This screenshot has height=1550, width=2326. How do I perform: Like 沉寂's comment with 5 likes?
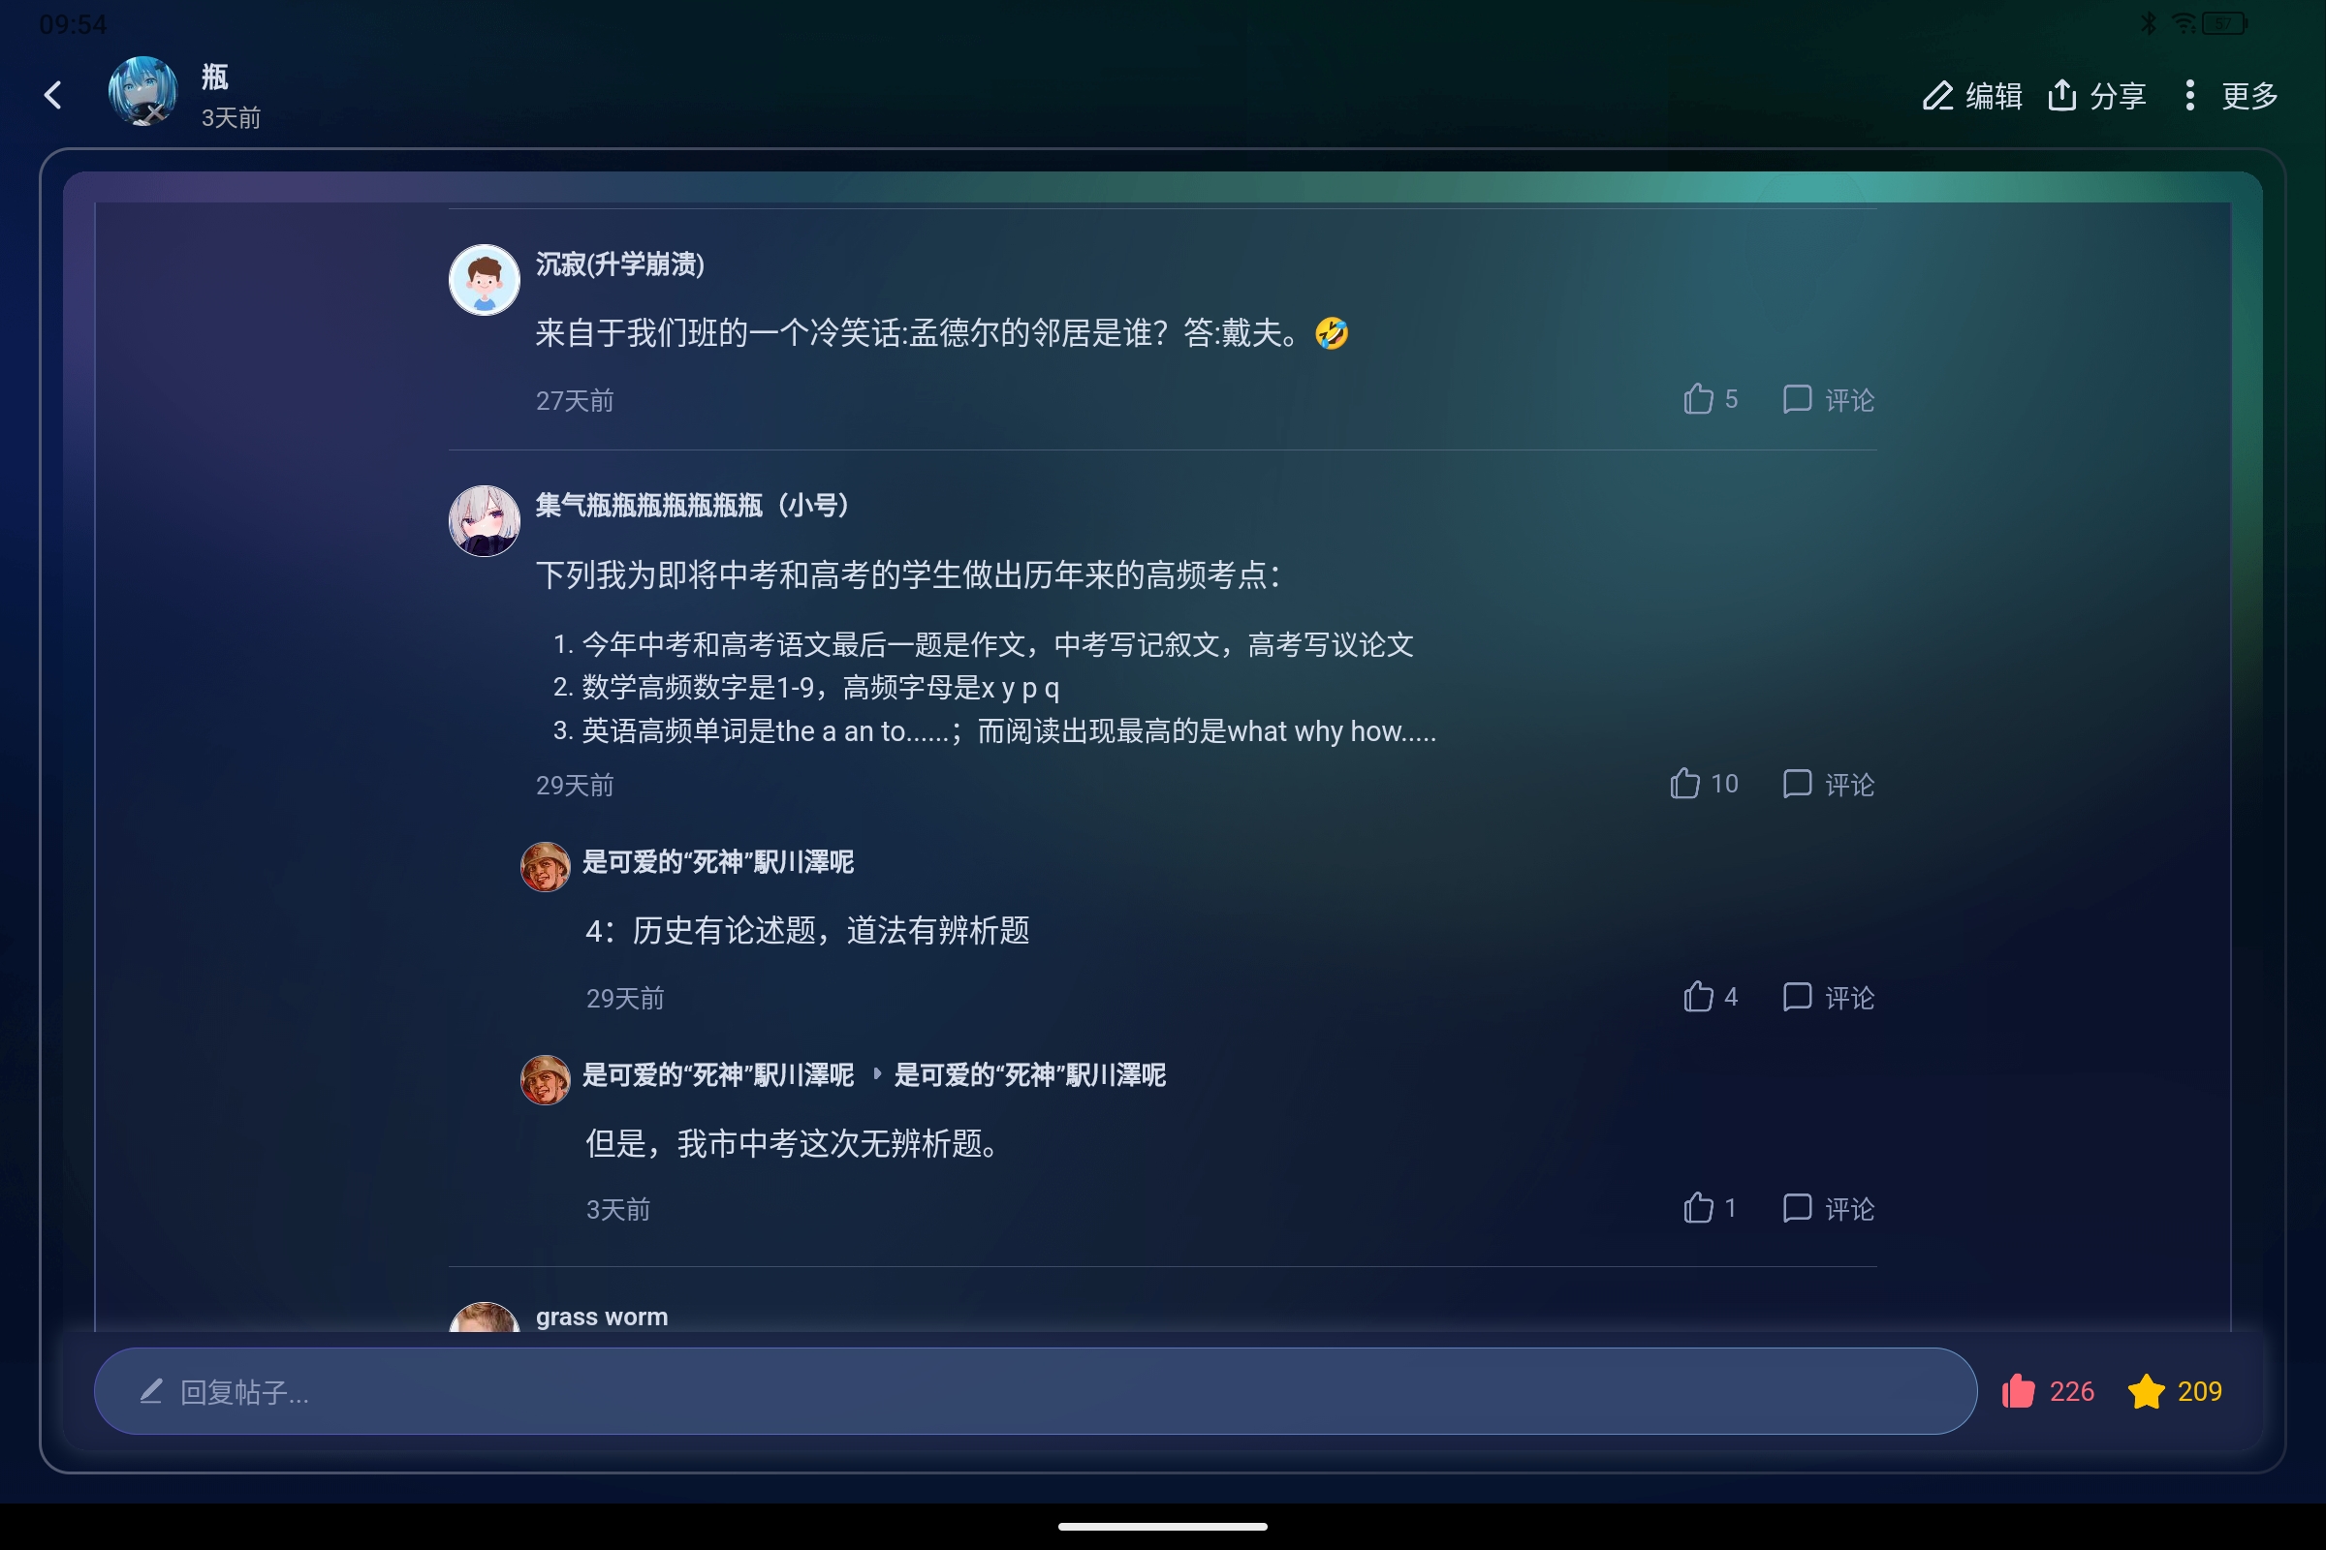tap(1710, 399)
